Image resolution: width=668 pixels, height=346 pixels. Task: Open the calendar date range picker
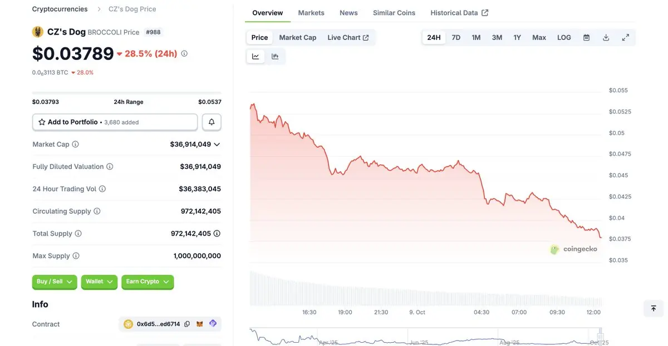click(x=586, y=38)
